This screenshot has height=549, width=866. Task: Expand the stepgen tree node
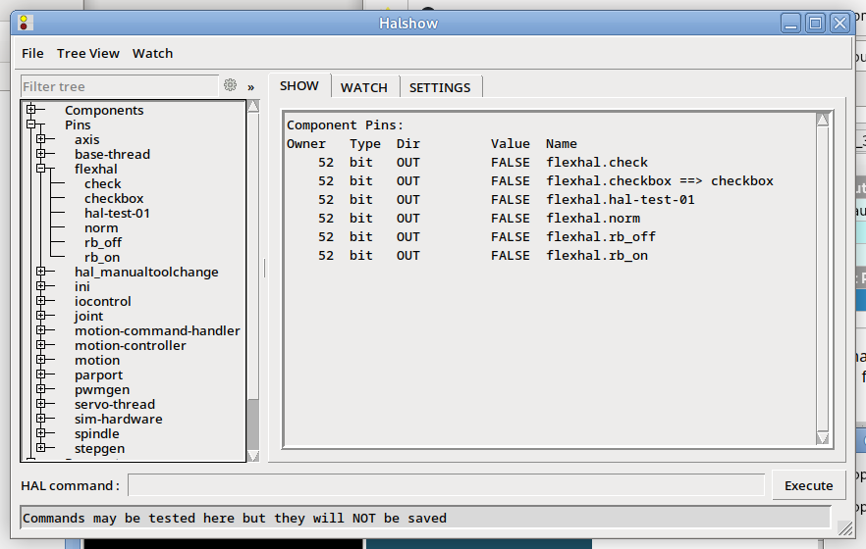click(41, 448)
